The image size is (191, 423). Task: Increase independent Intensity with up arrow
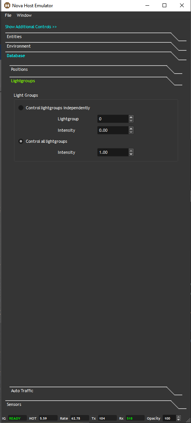[131, 129]
